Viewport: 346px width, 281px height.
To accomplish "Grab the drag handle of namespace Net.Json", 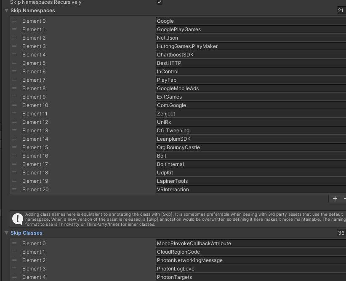I will point(14,37).
